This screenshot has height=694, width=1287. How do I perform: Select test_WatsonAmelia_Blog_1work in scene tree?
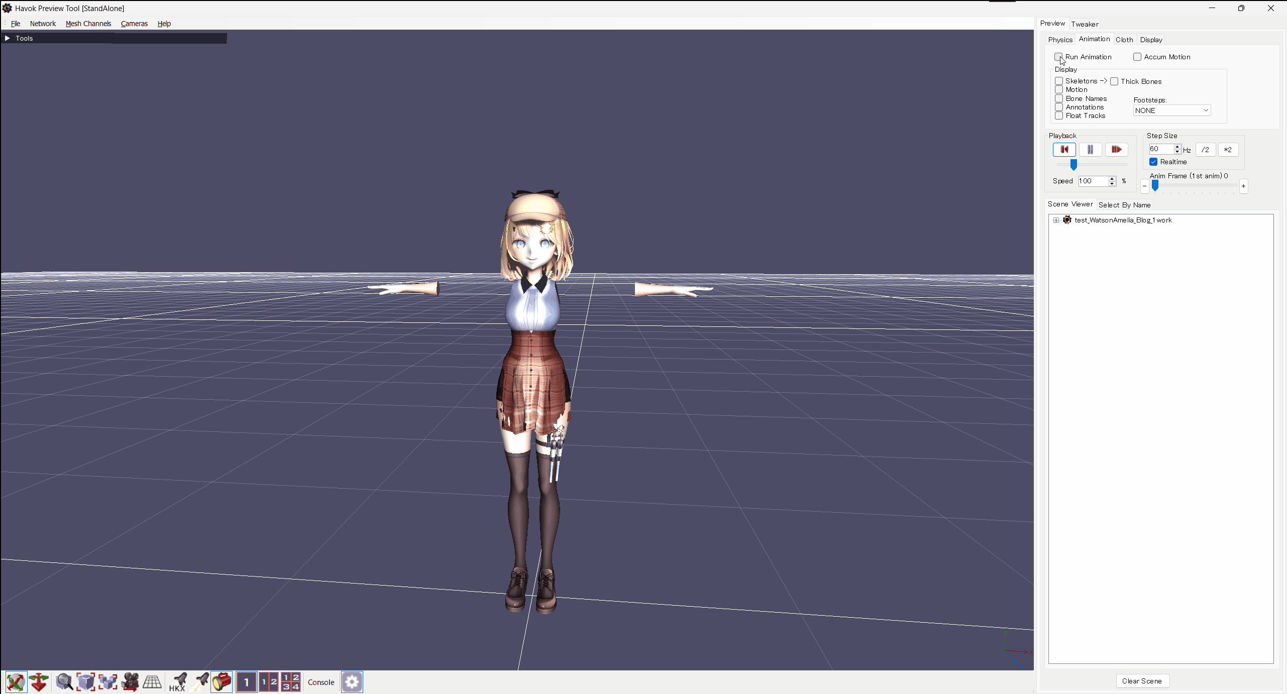1123,220
